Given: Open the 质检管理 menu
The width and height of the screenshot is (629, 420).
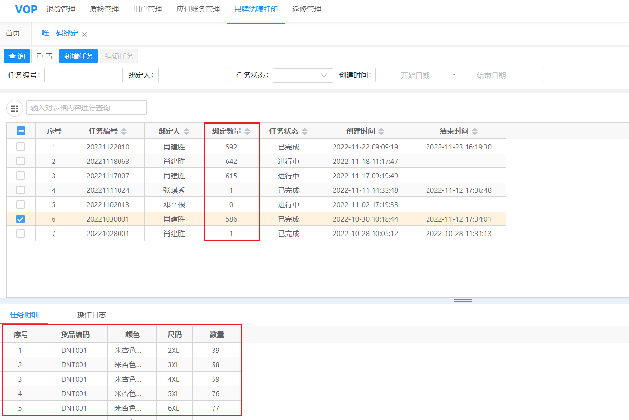Looking at the screenshot, I should click(104, 9).
